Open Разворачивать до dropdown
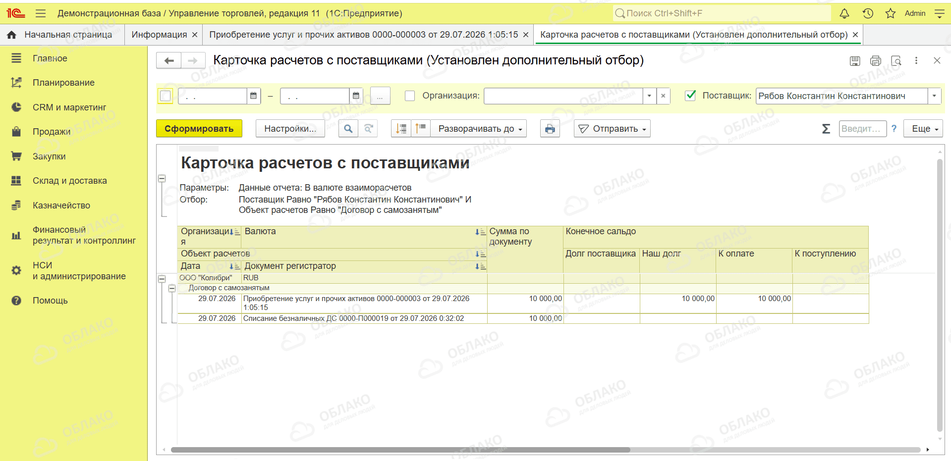 tap(478, 129)
